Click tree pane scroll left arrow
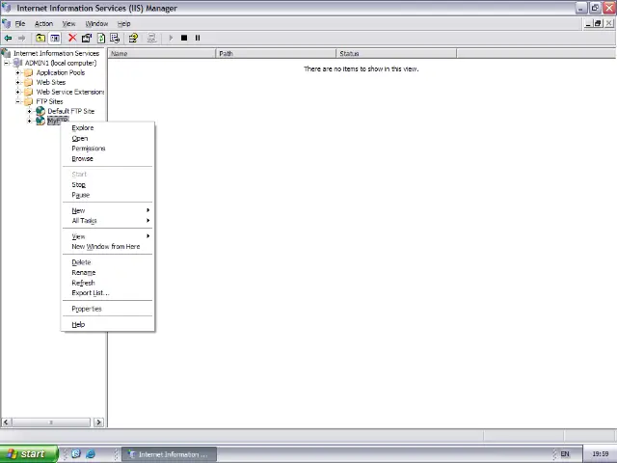617x463 pixels. click(x=6, y=422)
